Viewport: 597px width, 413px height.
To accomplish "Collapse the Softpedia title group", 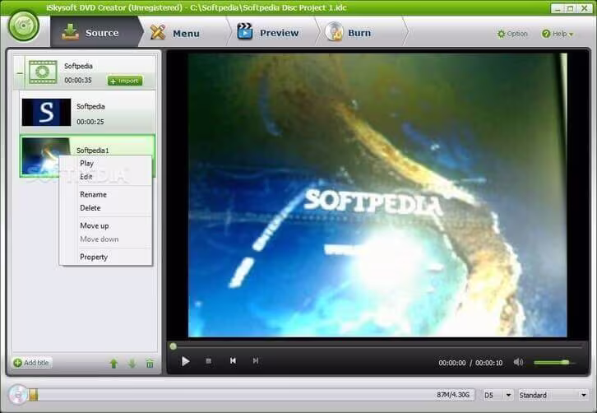I will 20,72.
